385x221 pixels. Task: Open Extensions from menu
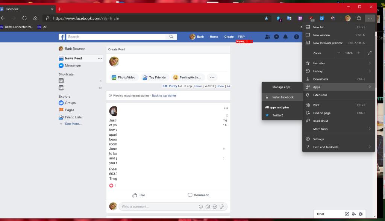coord(339,95)
